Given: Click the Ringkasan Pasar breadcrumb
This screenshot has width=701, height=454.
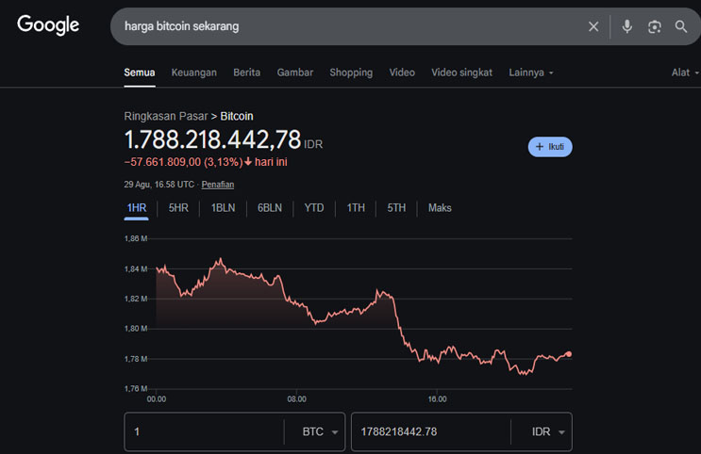Looking at the screenshot, I should [166, 116].
